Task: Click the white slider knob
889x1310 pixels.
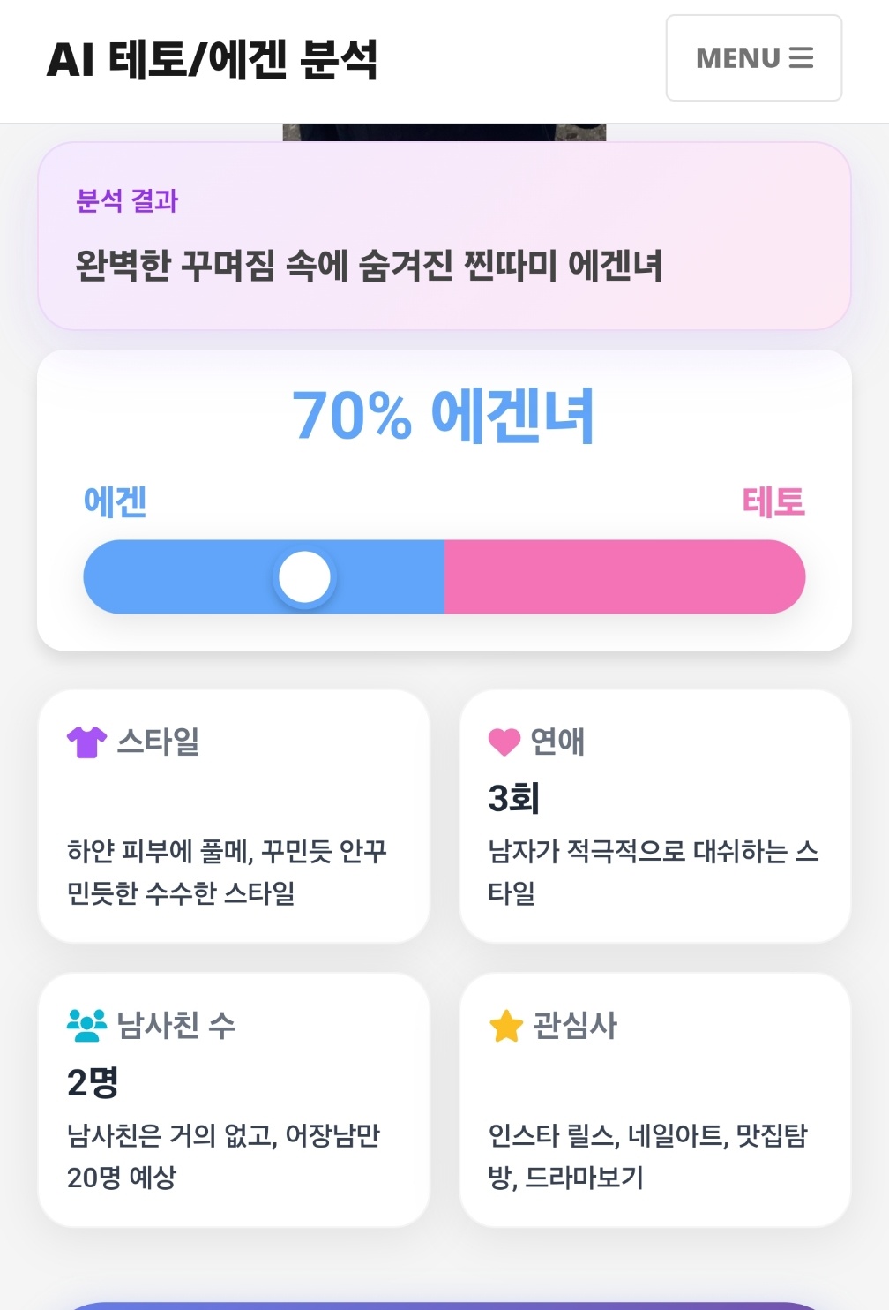Action: coord(304,576)
